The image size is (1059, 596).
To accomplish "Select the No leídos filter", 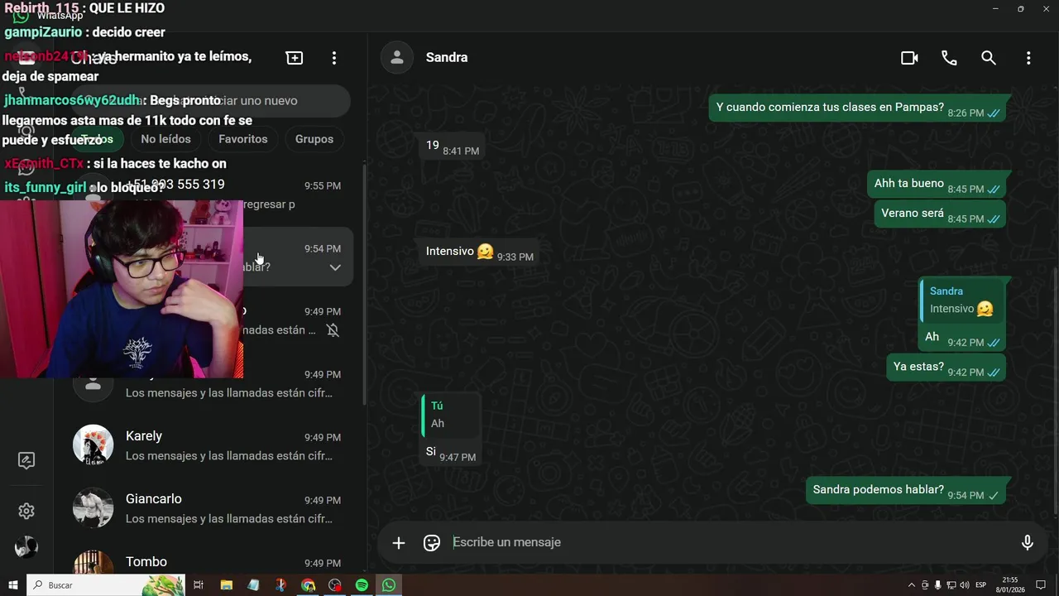I will pos(165,139).
